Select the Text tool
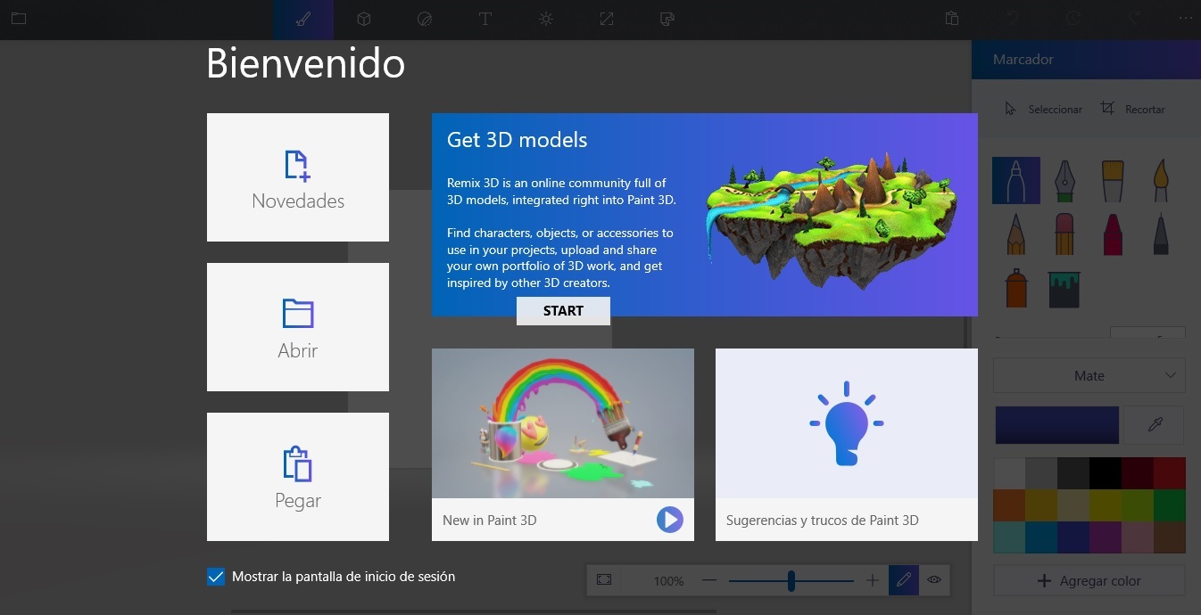Screen dimensions: 1201x615 [485, 19]
